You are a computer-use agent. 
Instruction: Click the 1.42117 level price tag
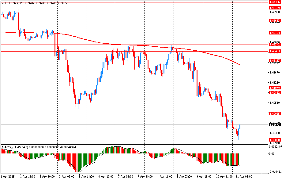(274, 61)
